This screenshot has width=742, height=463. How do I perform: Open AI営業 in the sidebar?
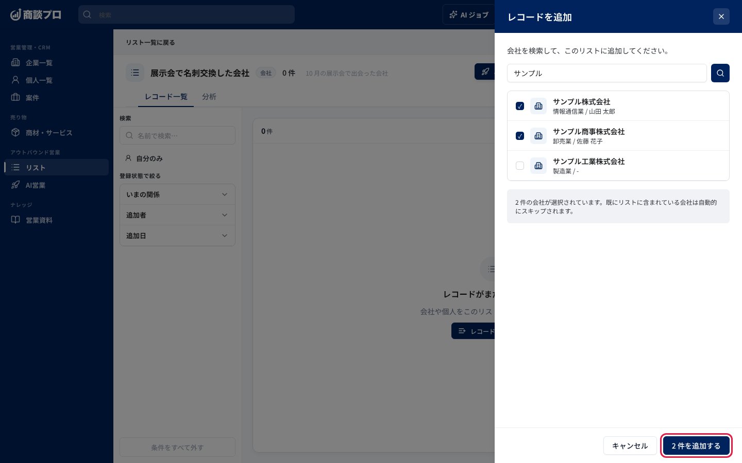click(x=57, y=185)
